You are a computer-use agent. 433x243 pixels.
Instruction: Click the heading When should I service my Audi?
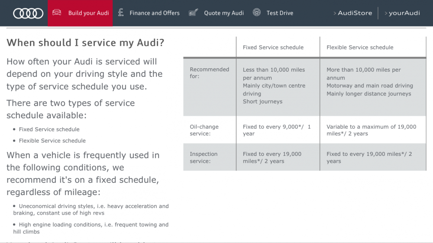pos(85,43)
